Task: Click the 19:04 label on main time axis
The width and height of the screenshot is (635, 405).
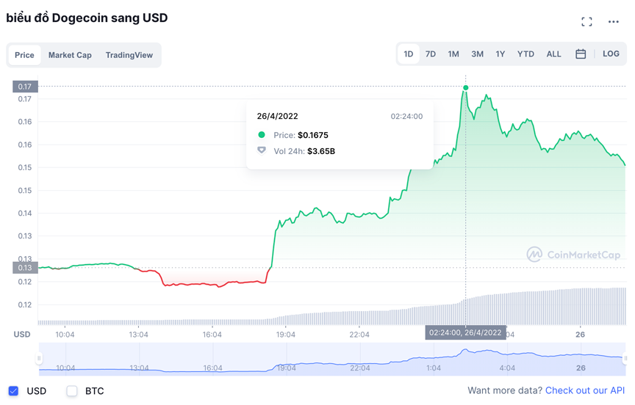Action: pyautogui.click(x=285, y=335)
